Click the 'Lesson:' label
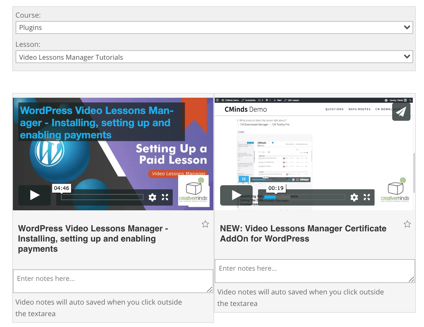424x327 pixels. coord(28,44)
